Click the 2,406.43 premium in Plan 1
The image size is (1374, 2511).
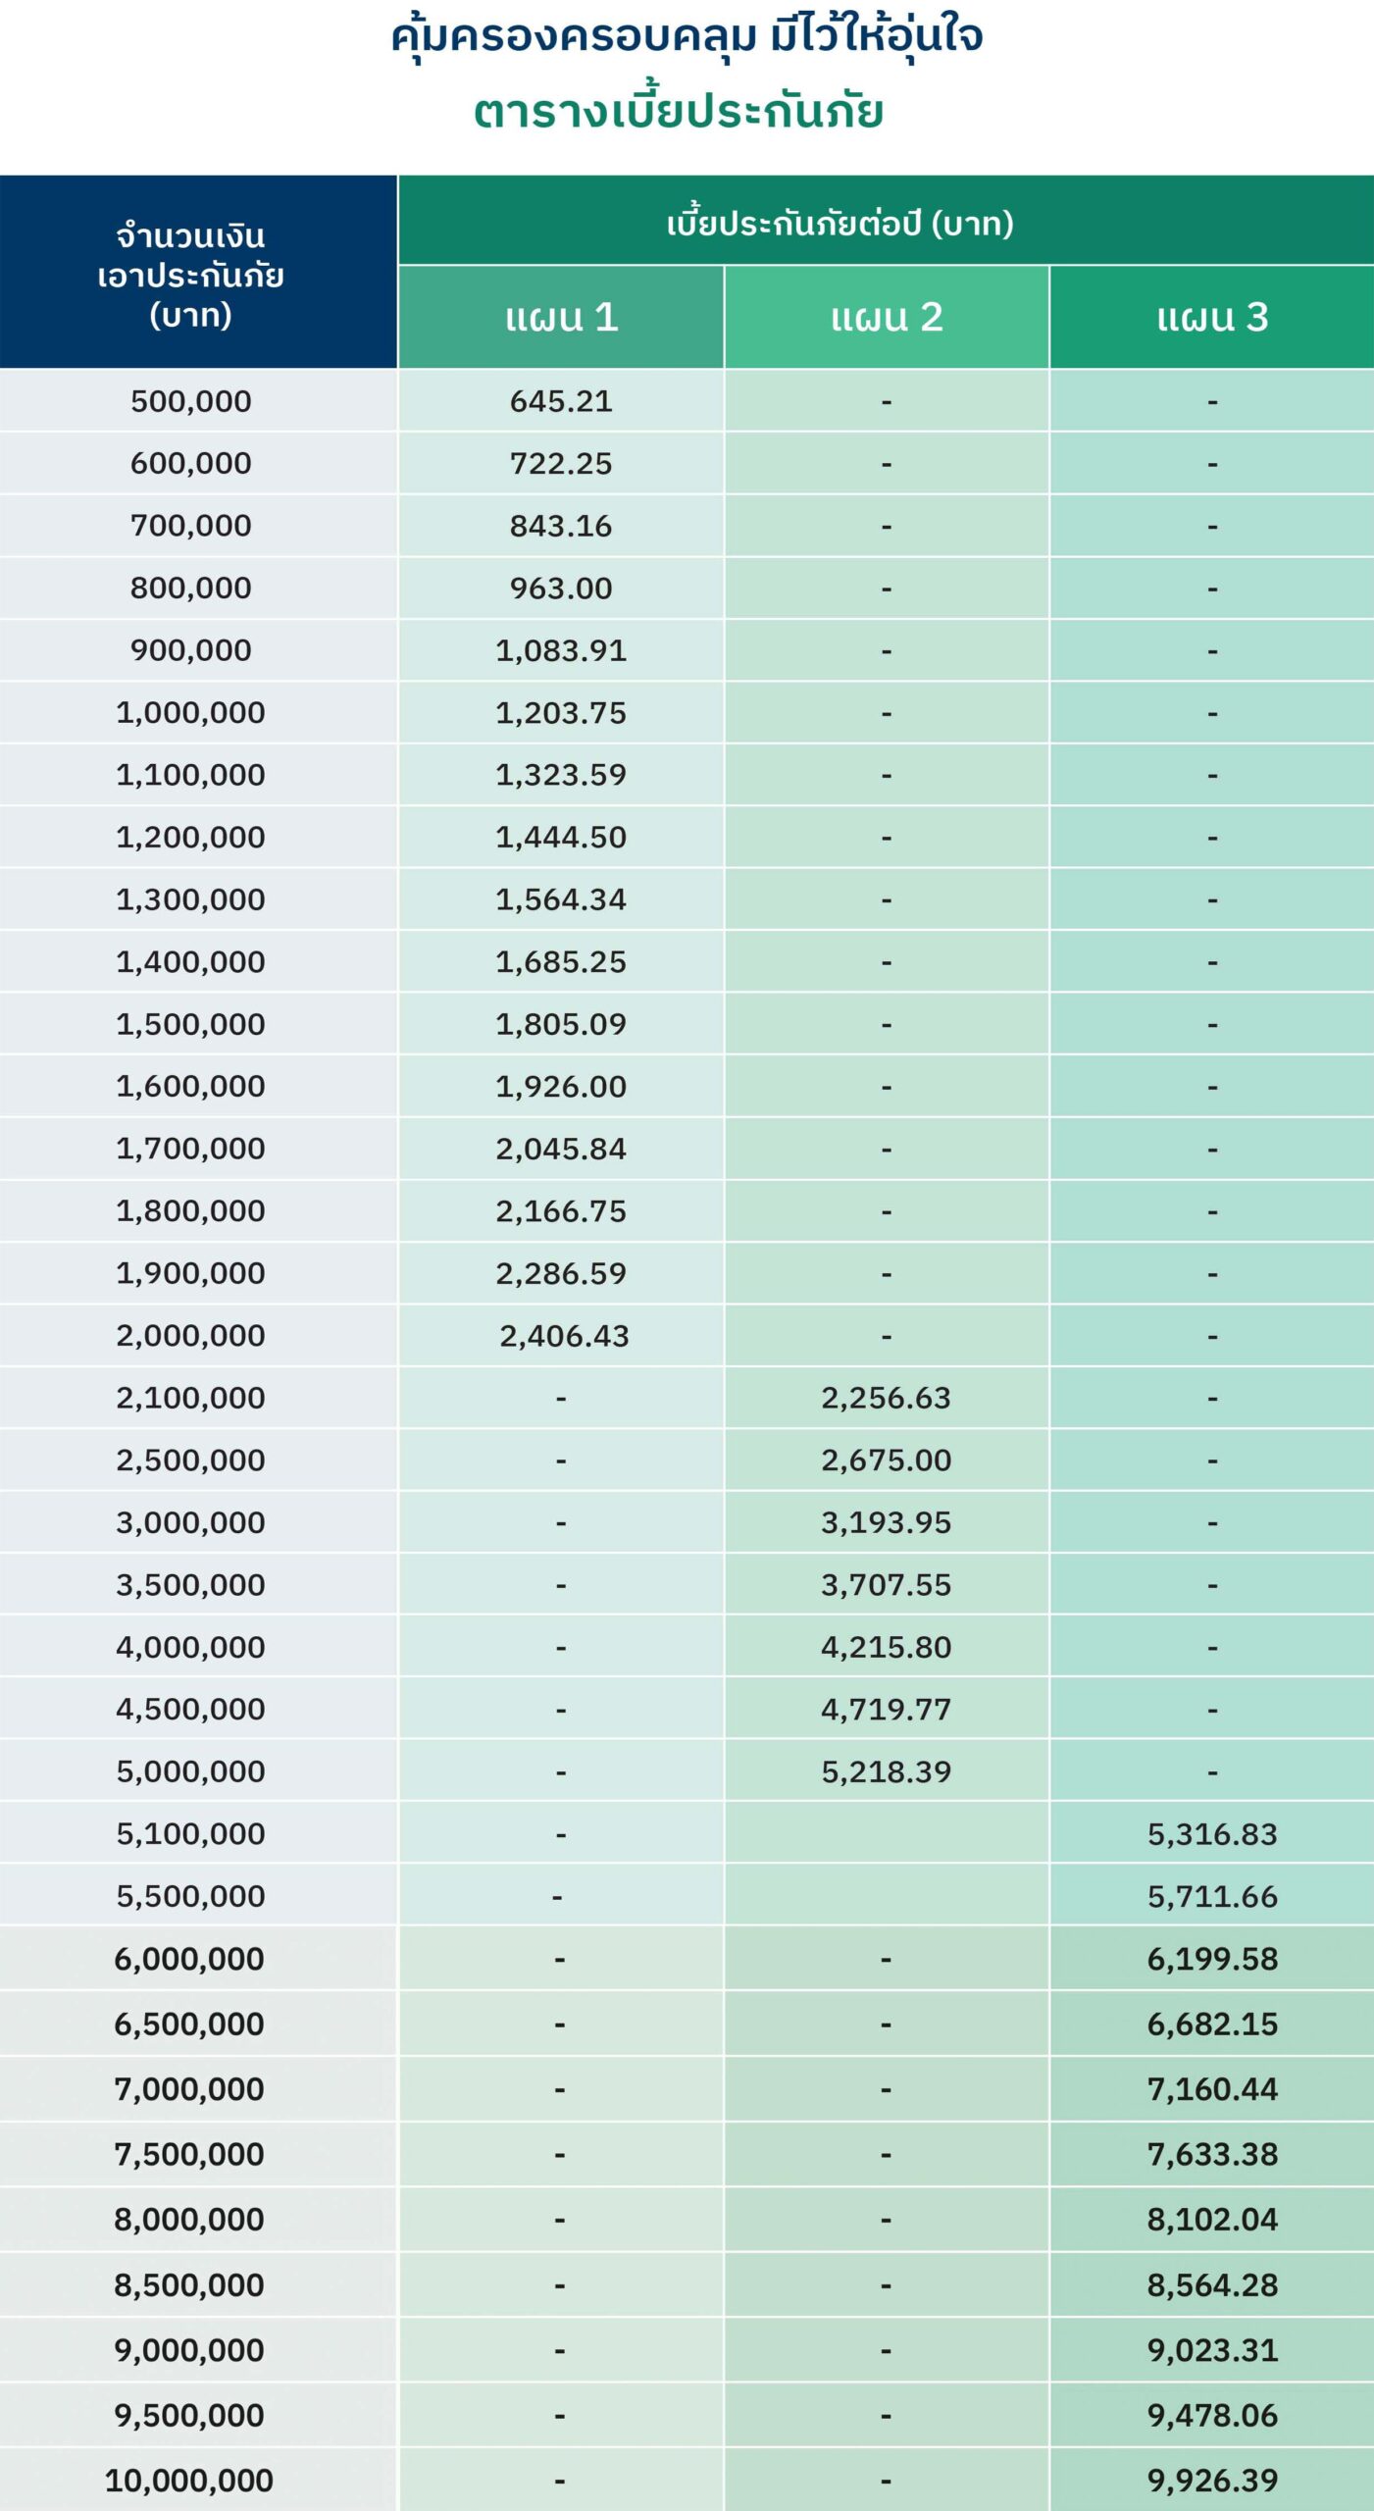coord(564,1336)
